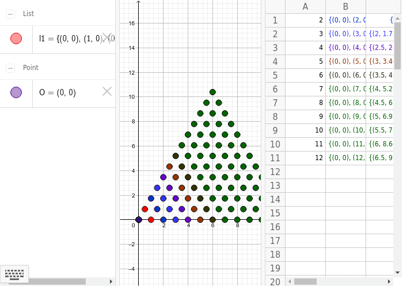Select the l1 list definition field
Viewport: 403px width, 287px height.
click(x=74, y=40)
